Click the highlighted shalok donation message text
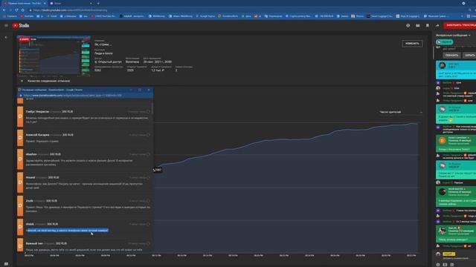This screenshot has width=476, height=267. [x=68, y=231]
